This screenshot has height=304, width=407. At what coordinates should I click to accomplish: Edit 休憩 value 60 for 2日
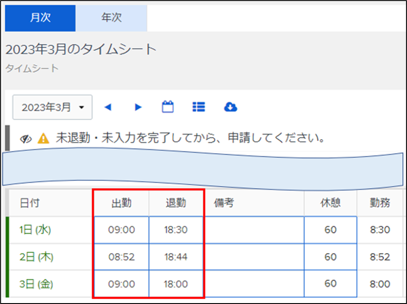coord(330,257)
